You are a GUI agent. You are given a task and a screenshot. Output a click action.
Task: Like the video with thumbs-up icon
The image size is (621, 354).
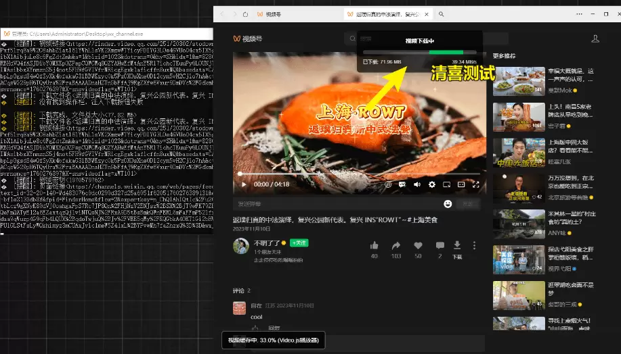[374, 246]
